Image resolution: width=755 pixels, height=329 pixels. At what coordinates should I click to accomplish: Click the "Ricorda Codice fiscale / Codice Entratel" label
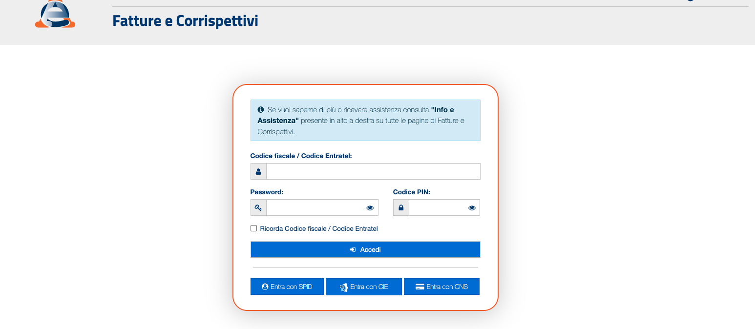(x=319, y=229)
